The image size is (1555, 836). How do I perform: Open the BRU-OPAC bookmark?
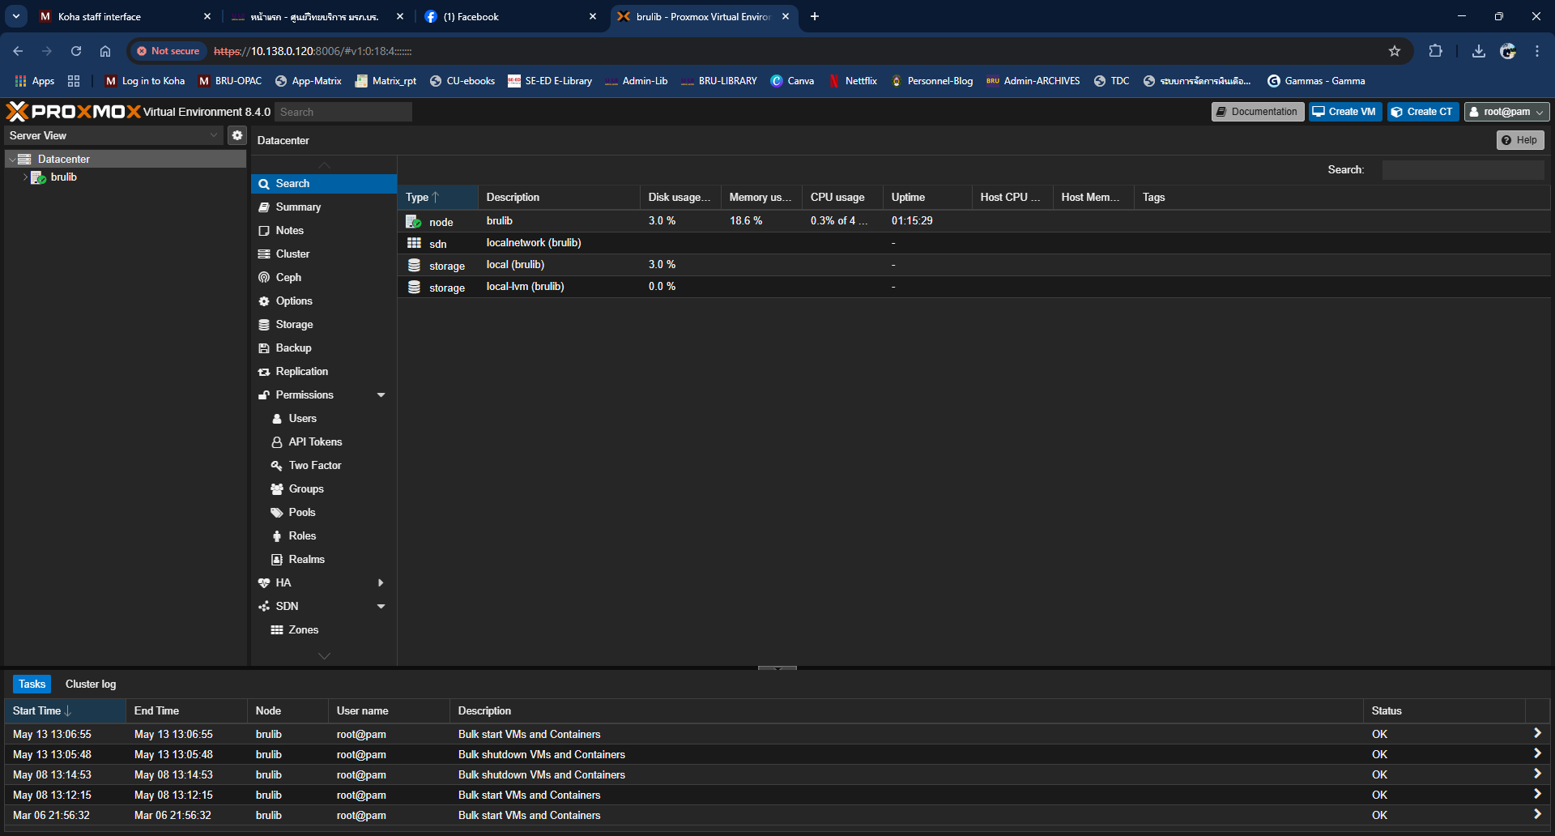point(230,81)
